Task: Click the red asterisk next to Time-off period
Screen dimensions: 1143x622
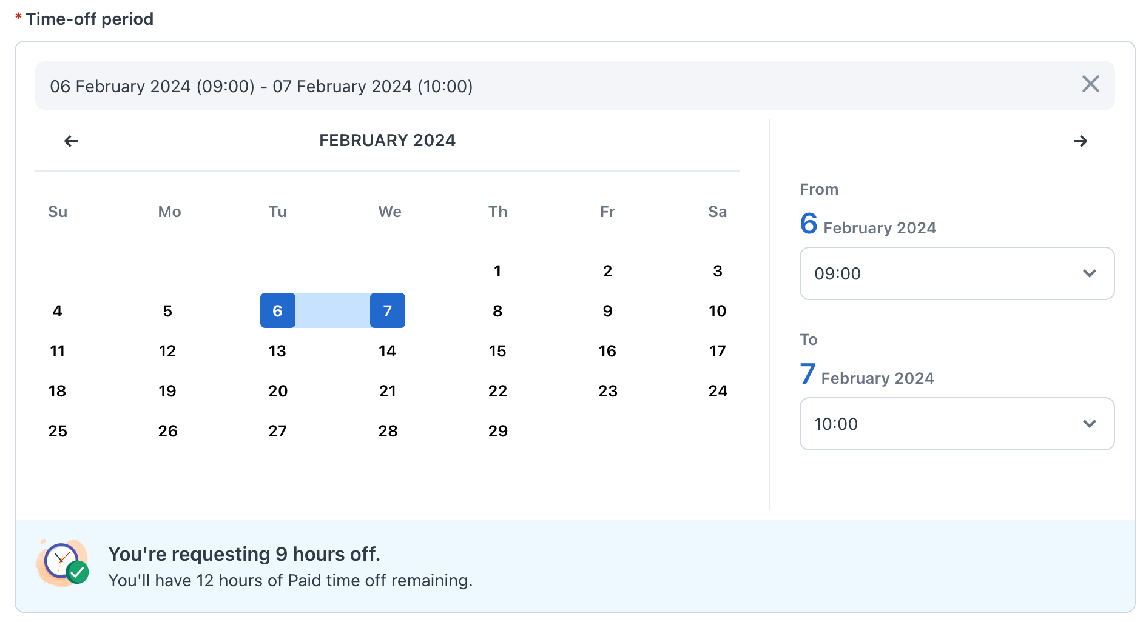Action: point(18,15)
